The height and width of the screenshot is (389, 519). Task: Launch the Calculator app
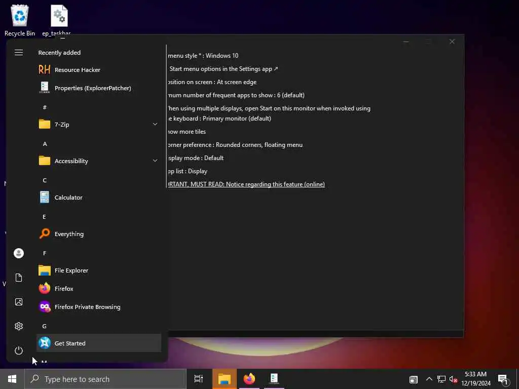pyautogui.click(x=99, y=198)
